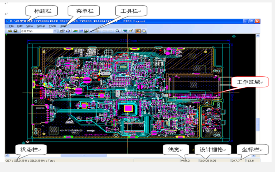
Task: Click the Redraw brush icon
Action: click(x=131, y=31)
